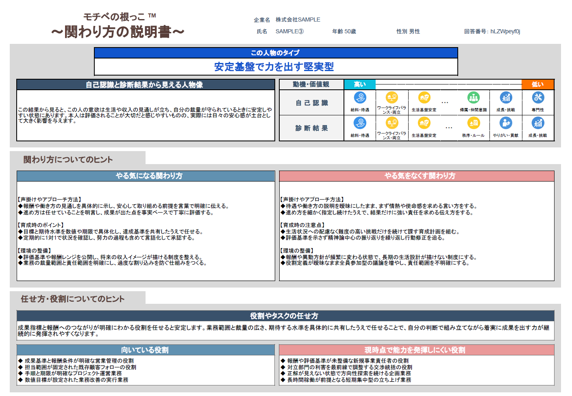Viewport: 572px width, 396px height.
Task: Click the 株式会社SAMPLE company name field
Action: (x=299, y=19)
